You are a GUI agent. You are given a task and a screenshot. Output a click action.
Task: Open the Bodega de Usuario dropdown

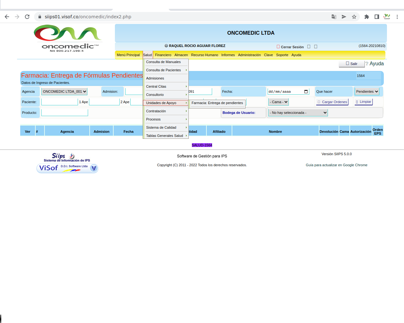(x=298, y=113)
